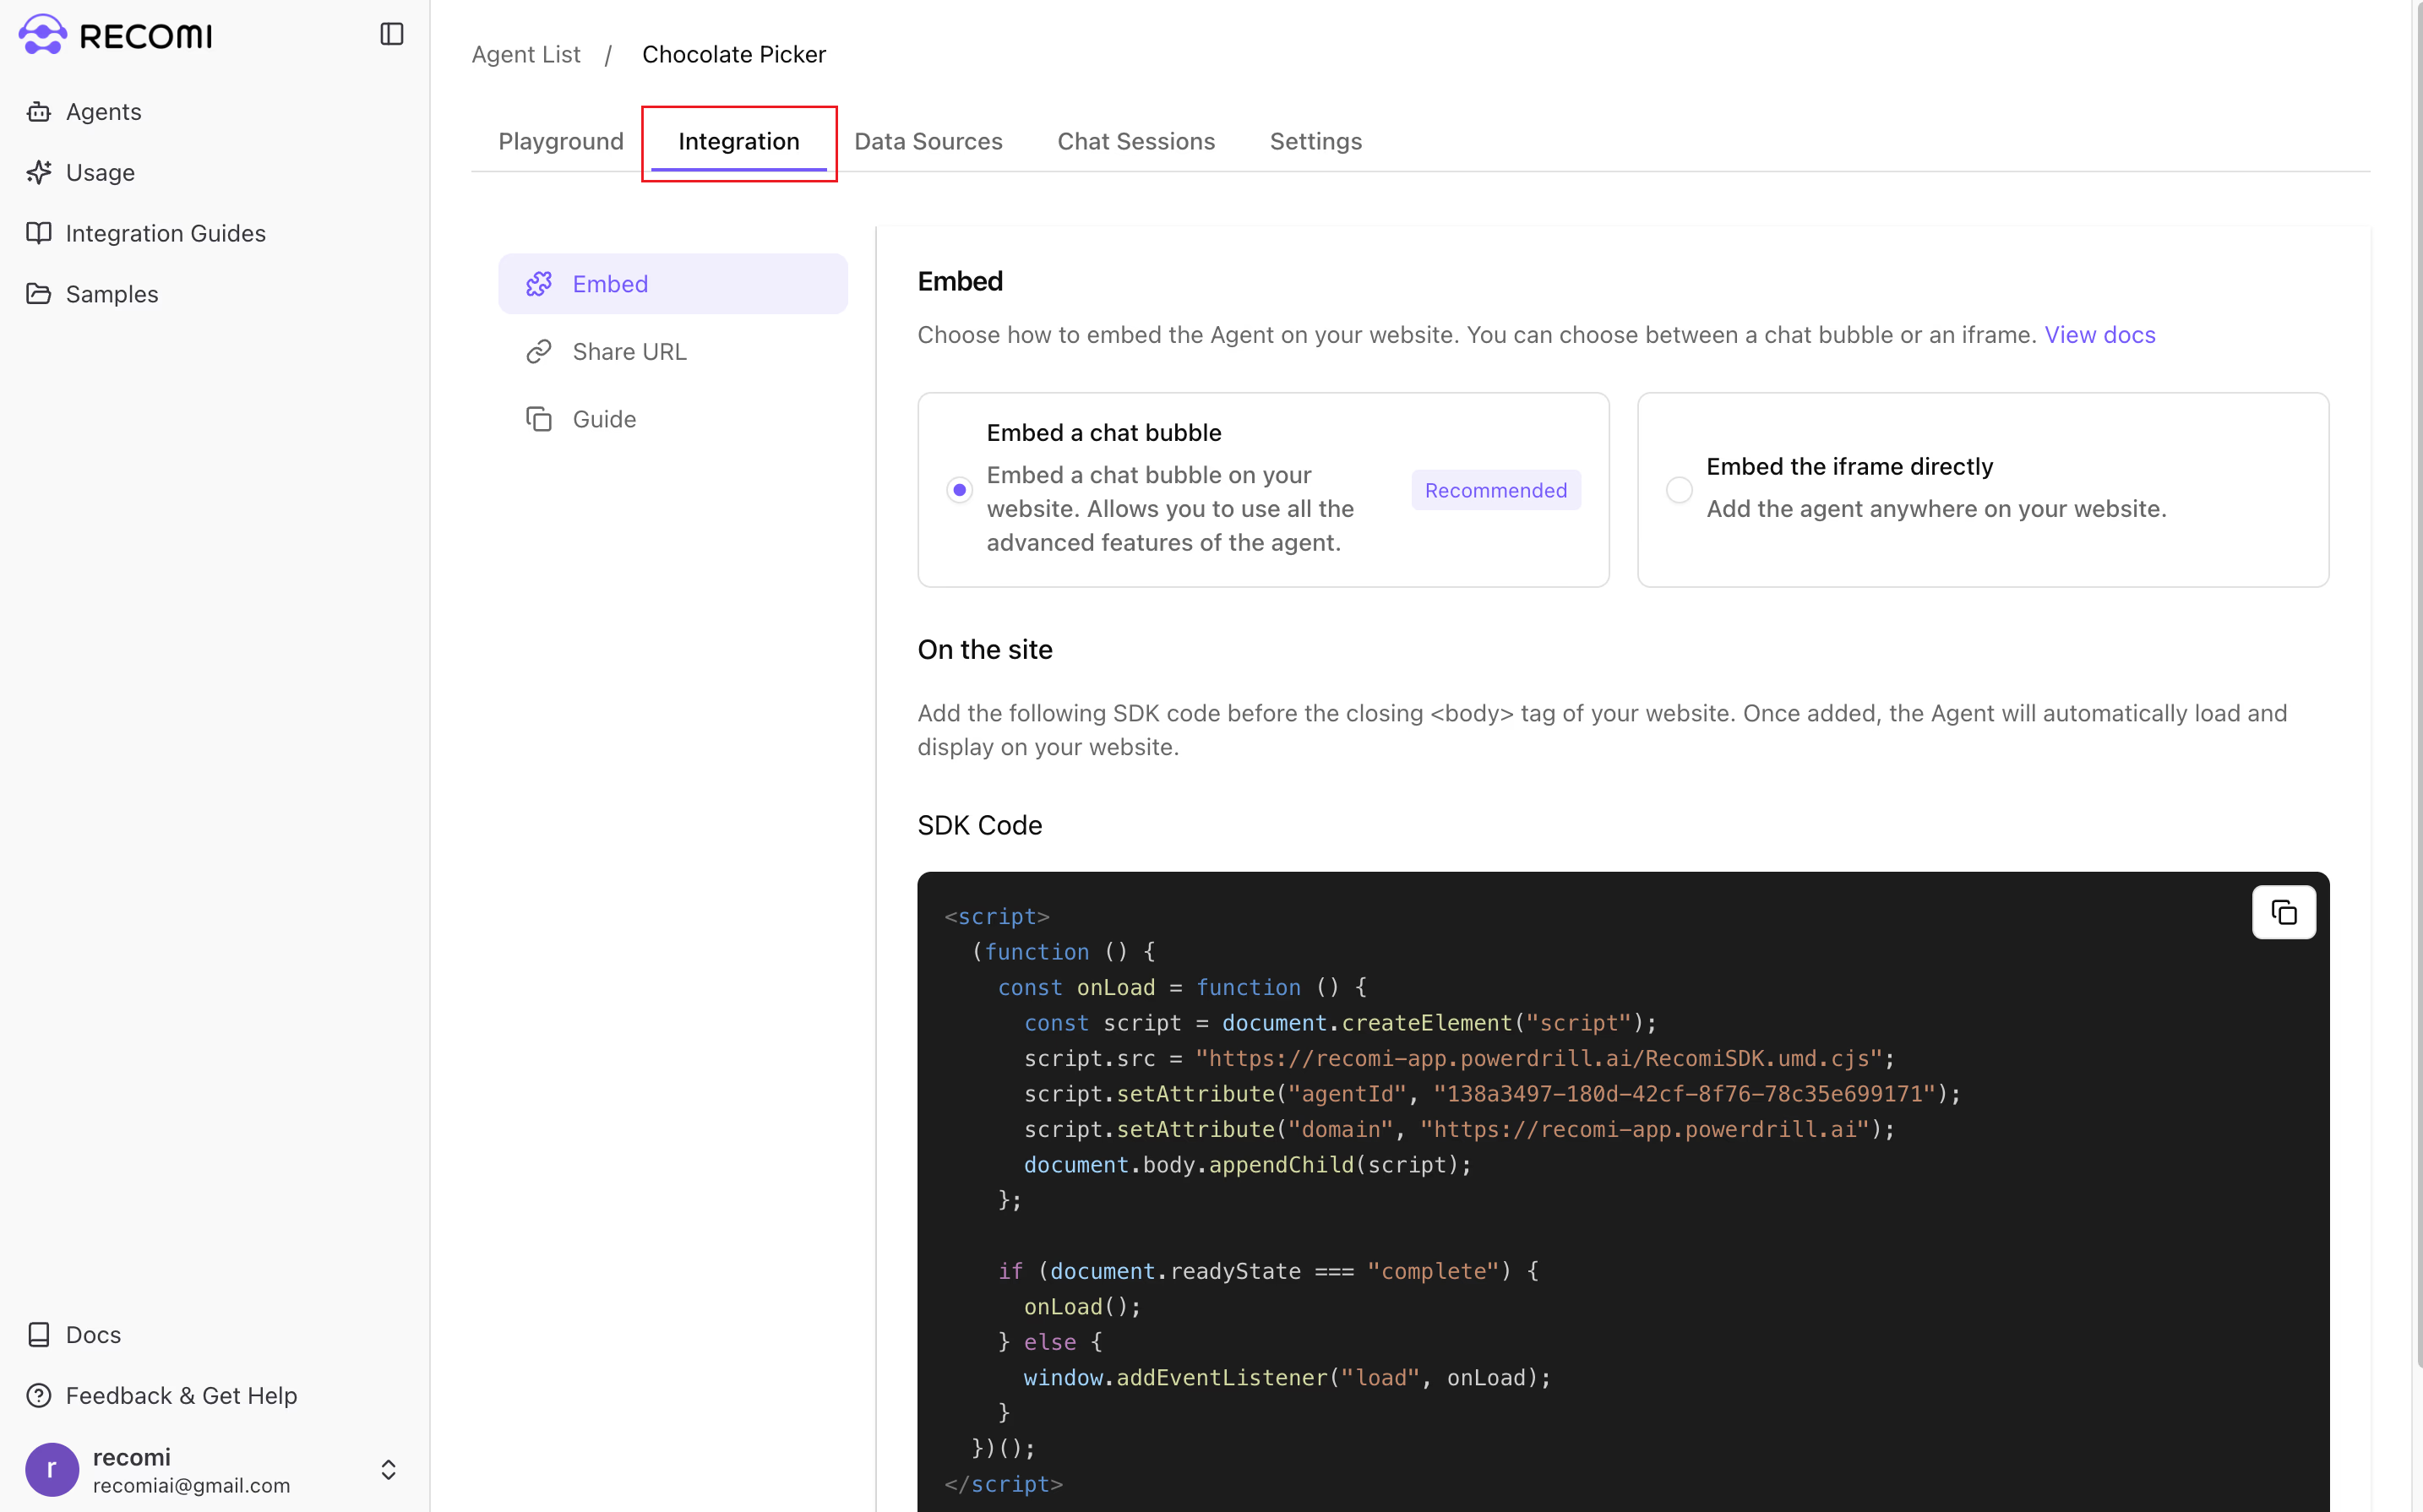Click the Docs book icon

[x=39, y=1335]
